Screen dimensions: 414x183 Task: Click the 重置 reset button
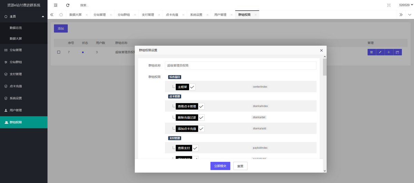pos(240,166)
